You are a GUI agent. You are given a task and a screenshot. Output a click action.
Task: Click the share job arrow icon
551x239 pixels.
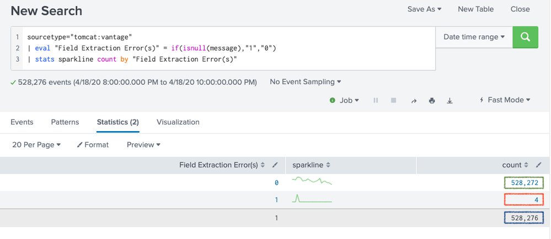click(x=414, y=100)
